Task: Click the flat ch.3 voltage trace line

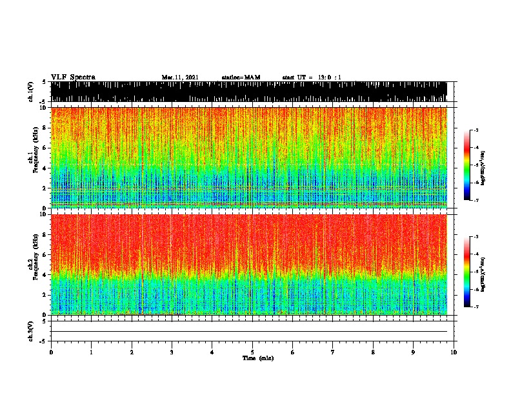Action: 249,332
